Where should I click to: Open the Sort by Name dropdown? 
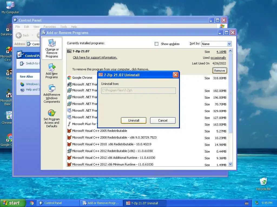[x=229, y=44]
